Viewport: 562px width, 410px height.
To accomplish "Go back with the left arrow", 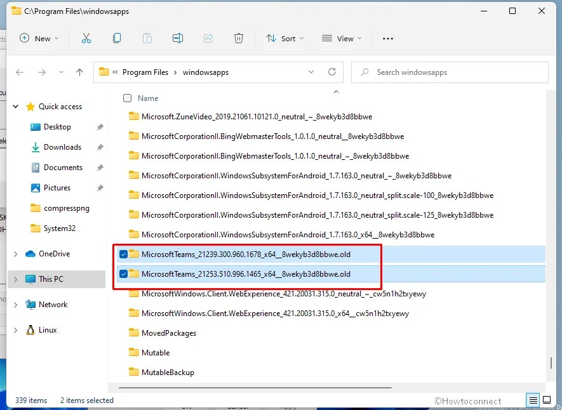I will [20, 72].
